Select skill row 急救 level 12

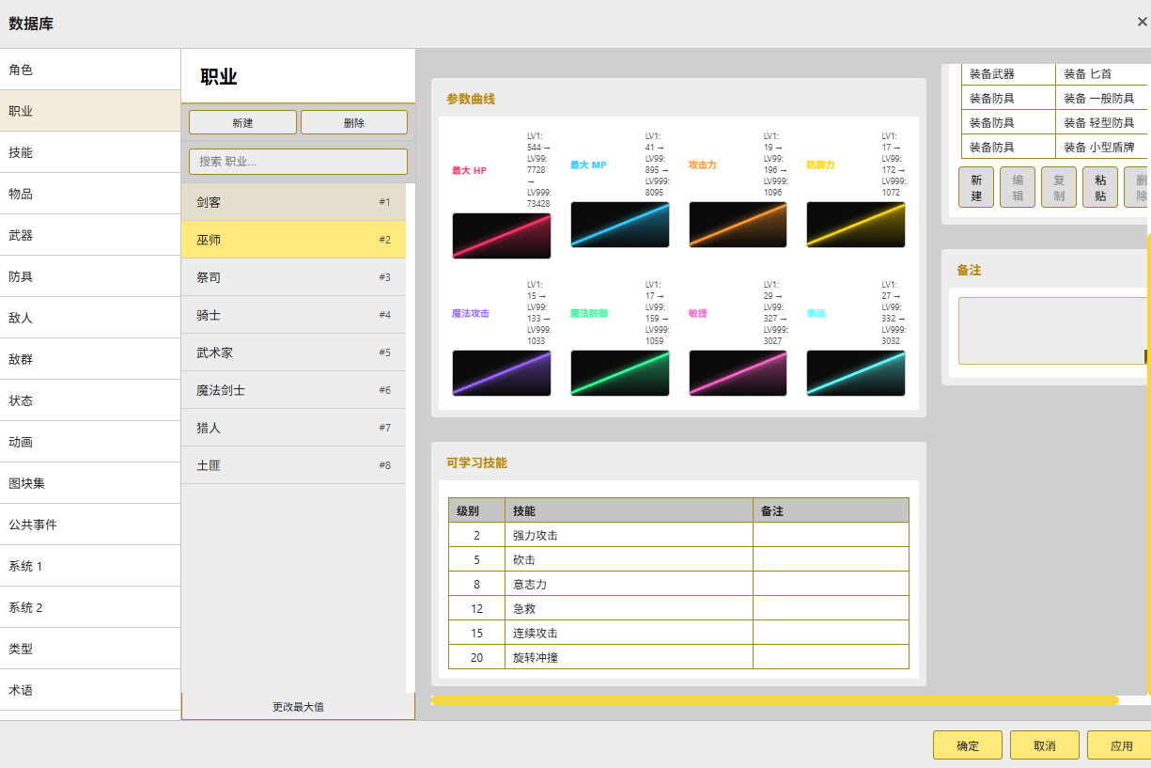[x=678, y=608]
